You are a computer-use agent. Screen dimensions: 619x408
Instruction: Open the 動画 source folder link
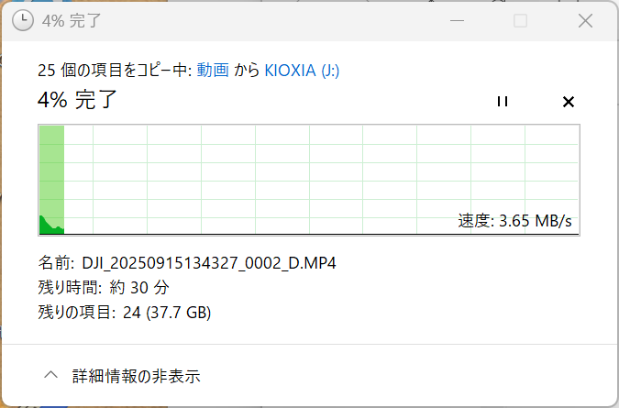(x=213, y=71)
